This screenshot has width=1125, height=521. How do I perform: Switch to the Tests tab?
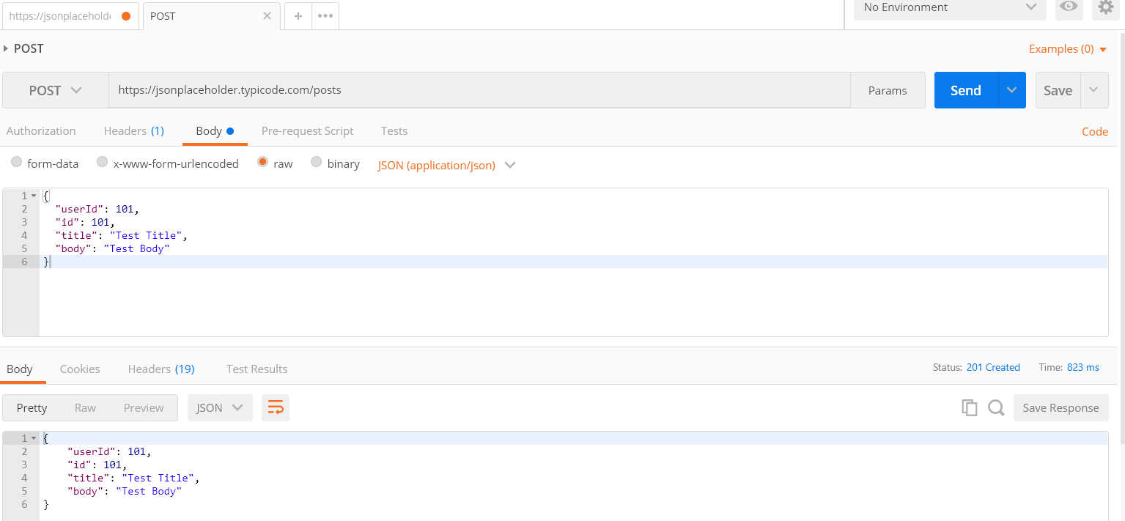pos(394,130)
